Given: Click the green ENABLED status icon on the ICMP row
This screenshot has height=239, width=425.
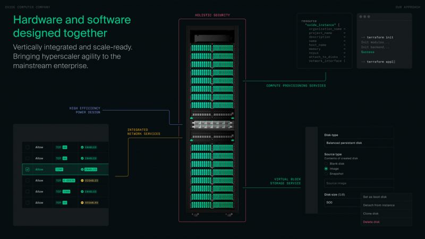Looking at the screenshot, I should pyautogui.click(x=82, y=169).
